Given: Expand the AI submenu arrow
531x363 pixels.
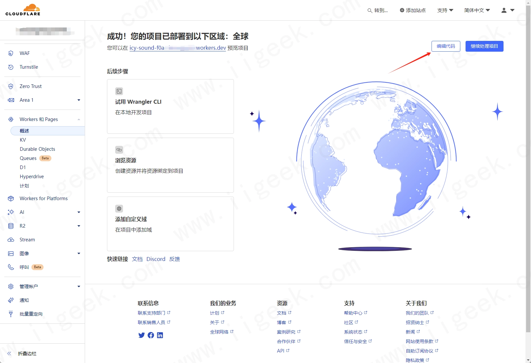Looking at the screenshot, I should 79,212.
